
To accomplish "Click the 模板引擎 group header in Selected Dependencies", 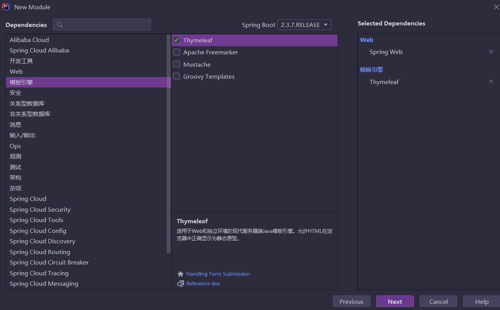I will tap(372, 70).
